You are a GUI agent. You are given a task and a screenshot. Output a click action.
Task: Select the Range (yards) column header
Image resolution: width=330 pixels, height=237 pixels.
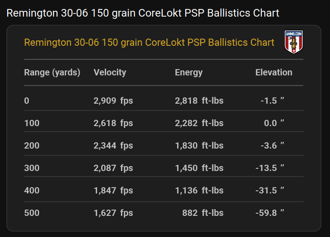pos(52,72)
